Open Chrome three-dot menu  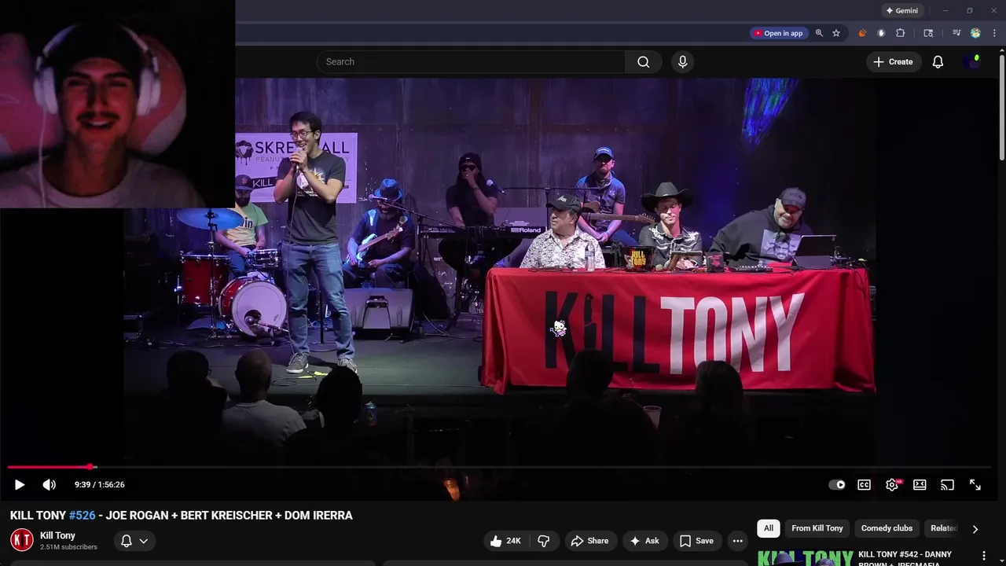(x=994, y=33)
